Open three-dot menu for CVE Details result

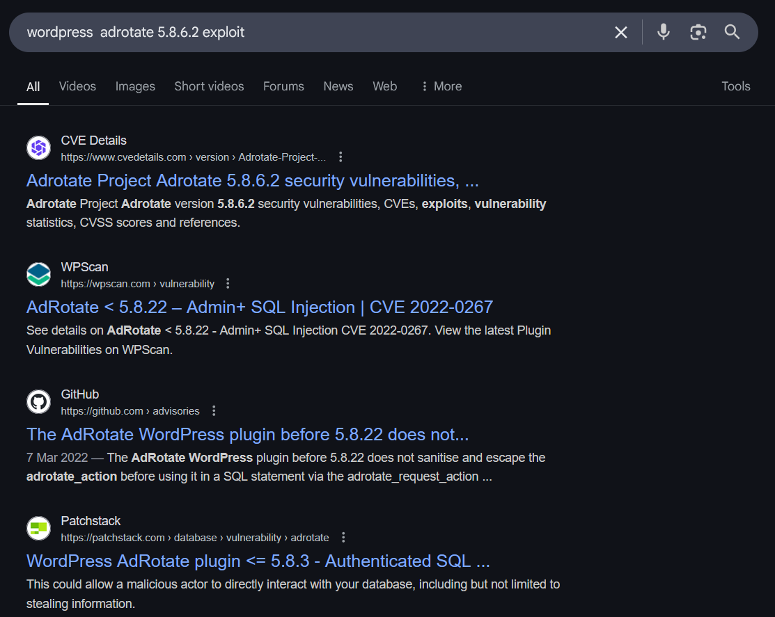click(340, 157)
